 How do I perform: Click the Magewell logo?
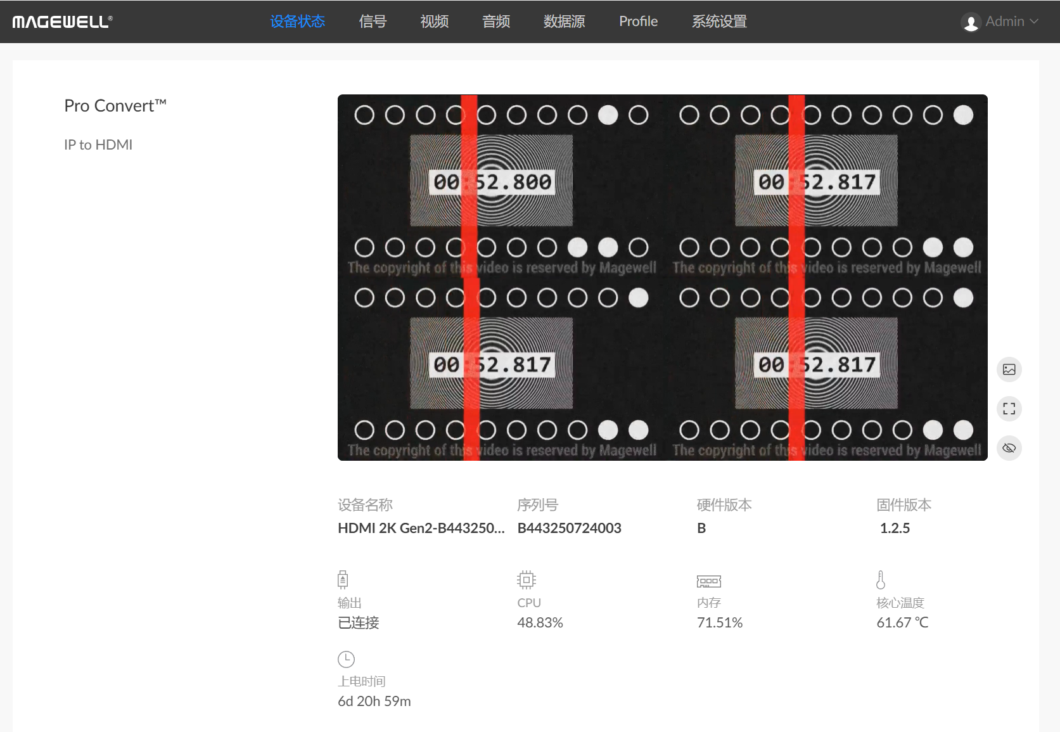click(62, 22)
